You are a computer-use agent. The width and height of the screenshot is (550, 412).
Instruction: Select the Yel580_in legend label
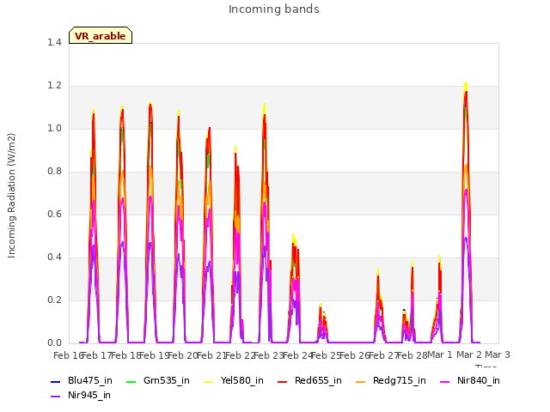(x=242, y=381)
